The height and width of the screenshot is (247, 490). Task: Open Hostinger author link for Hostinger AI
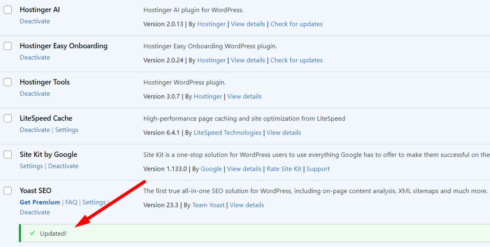point(211,24)
